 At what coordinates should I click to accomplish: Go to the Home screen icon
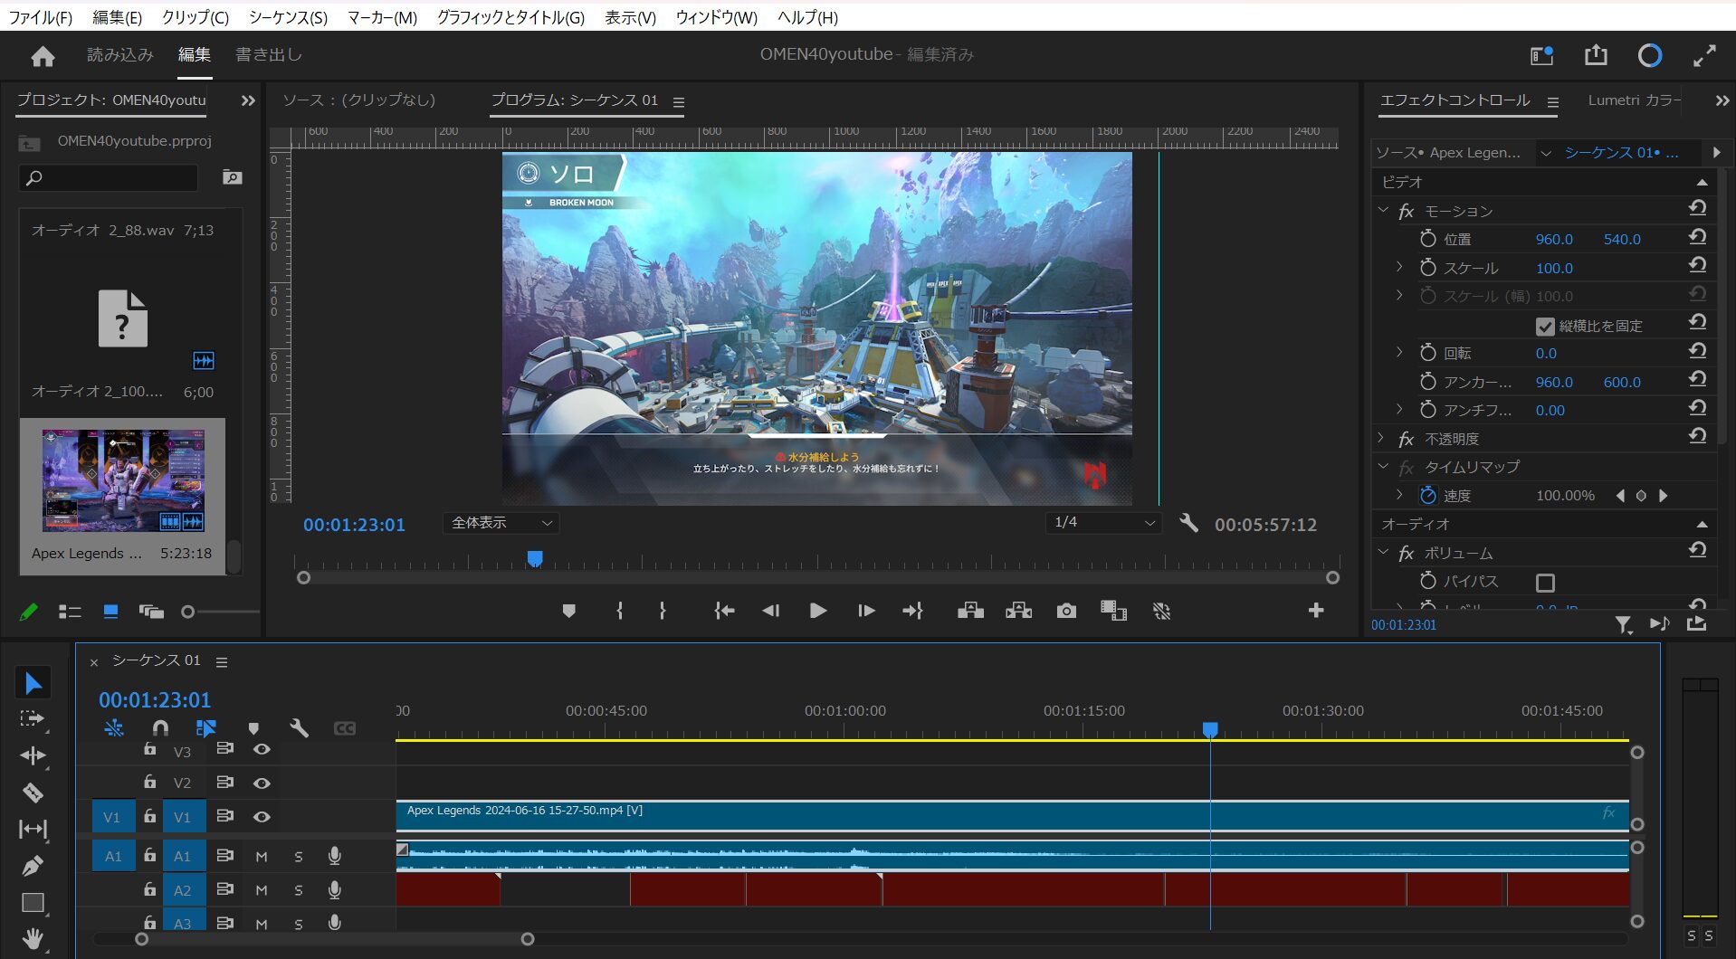[x=43, y=56]
